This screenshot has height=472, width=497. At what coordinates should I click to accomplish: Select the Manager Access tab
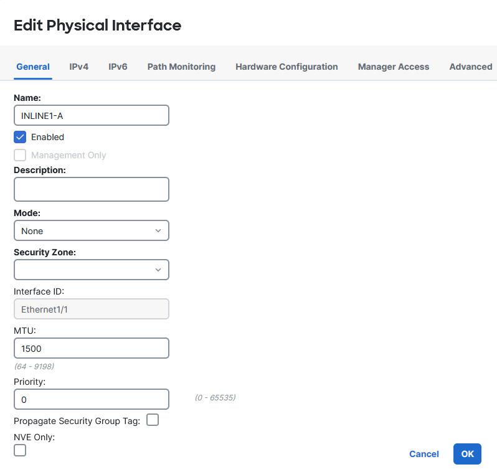(x=393, y=67)
